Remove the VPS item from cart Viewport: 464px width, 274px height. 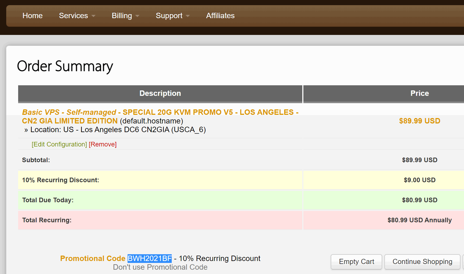tap(103, 144)
